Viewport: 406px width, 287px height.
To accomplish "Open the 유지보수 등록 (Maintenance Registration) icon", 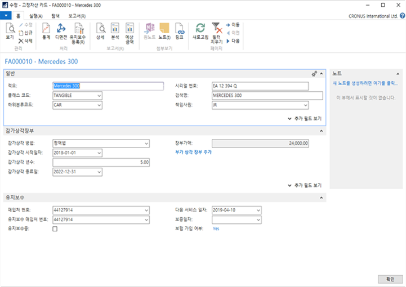I will [78, 33].
